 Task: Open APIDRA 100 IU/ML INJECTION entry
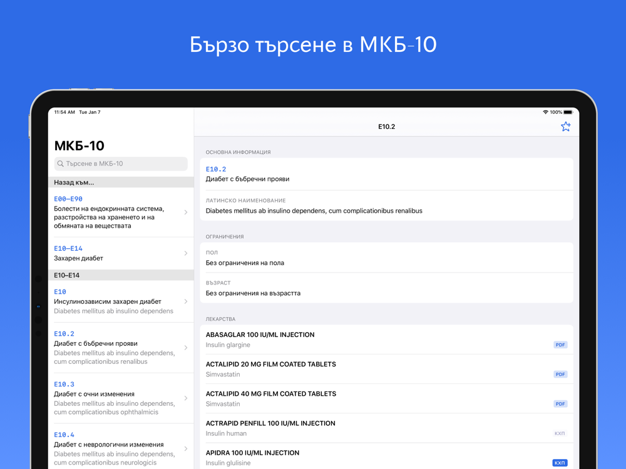(x=386, y=456)
